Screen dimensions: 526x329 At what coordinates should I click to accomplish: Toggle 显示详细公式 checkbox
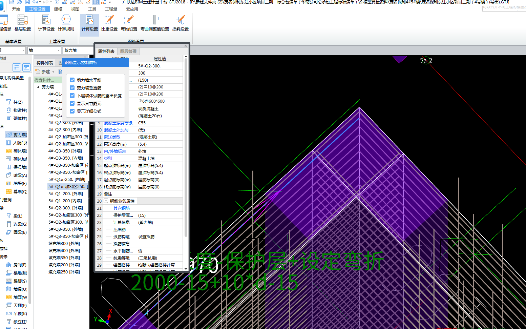tap(72, 111)
